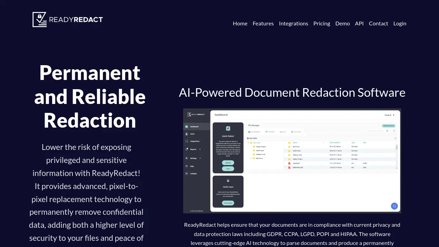
Task: Click the Help icon in the preview sidebar
Action: pos(187,166)
